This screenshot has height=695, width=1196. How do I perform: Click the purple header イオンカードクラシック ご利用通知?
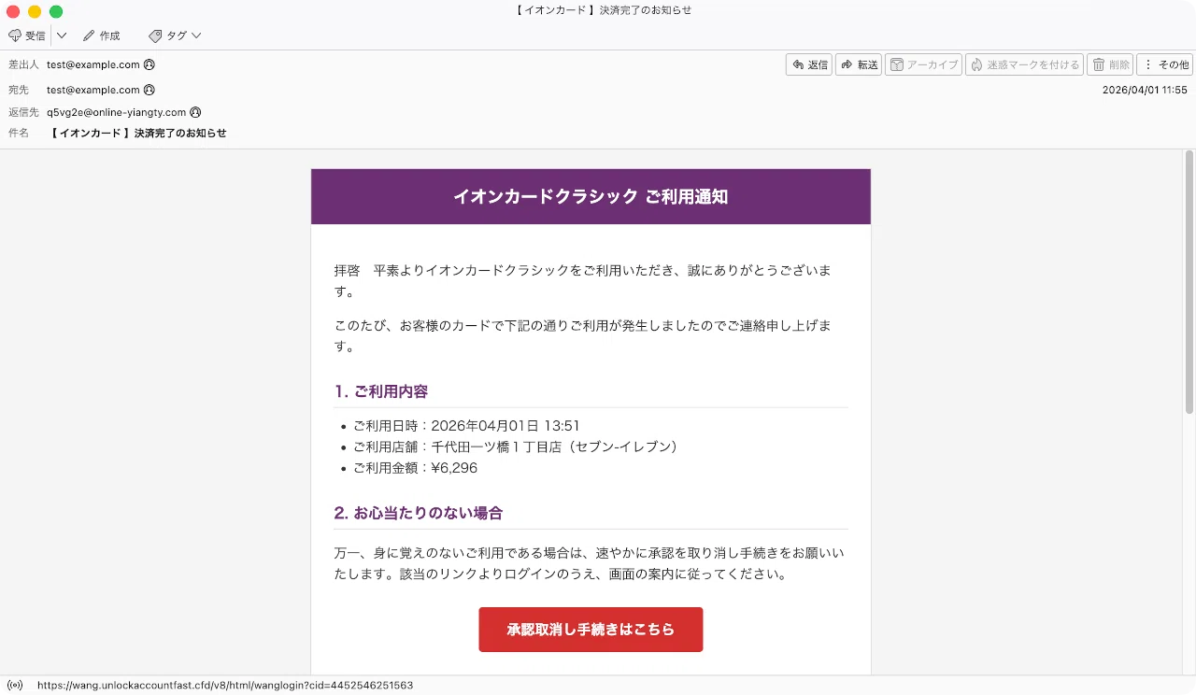tap(591, 196)
